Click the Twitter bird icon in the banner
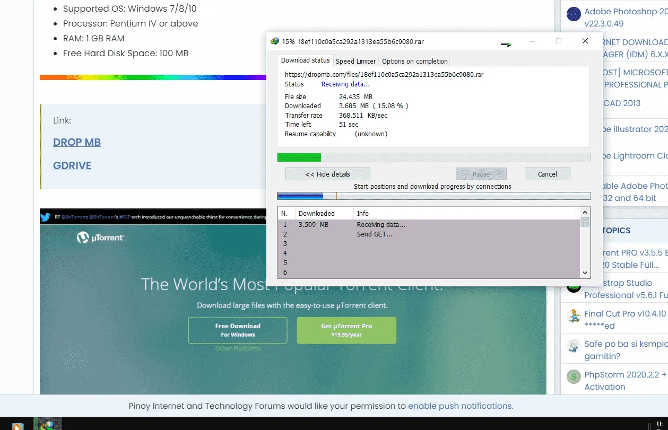The width and height of the screenshot is (668, 430). pos(45,217)
